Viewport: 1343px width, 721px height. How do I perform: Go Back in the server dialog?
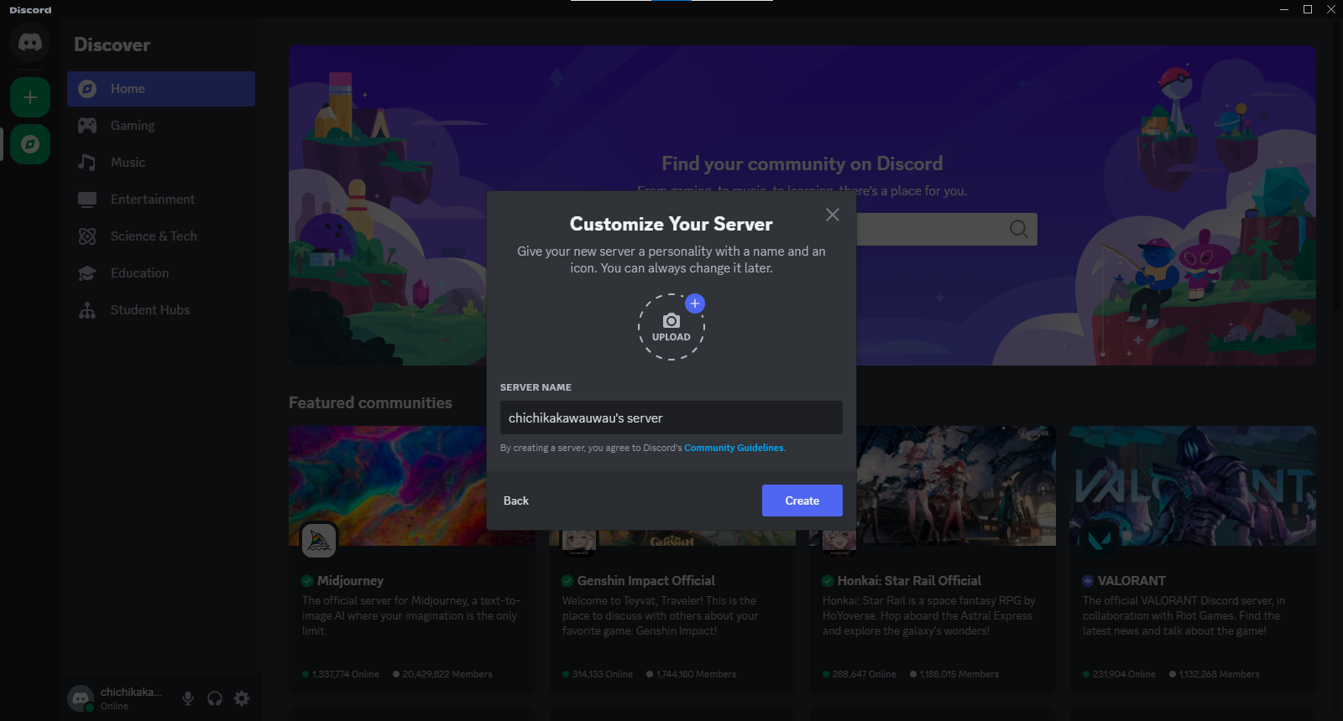point(516,501)
